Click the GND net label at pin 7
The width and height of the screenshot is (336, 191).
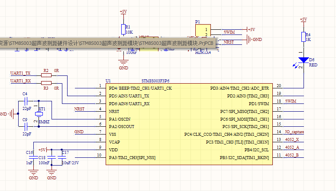[79, 132]
